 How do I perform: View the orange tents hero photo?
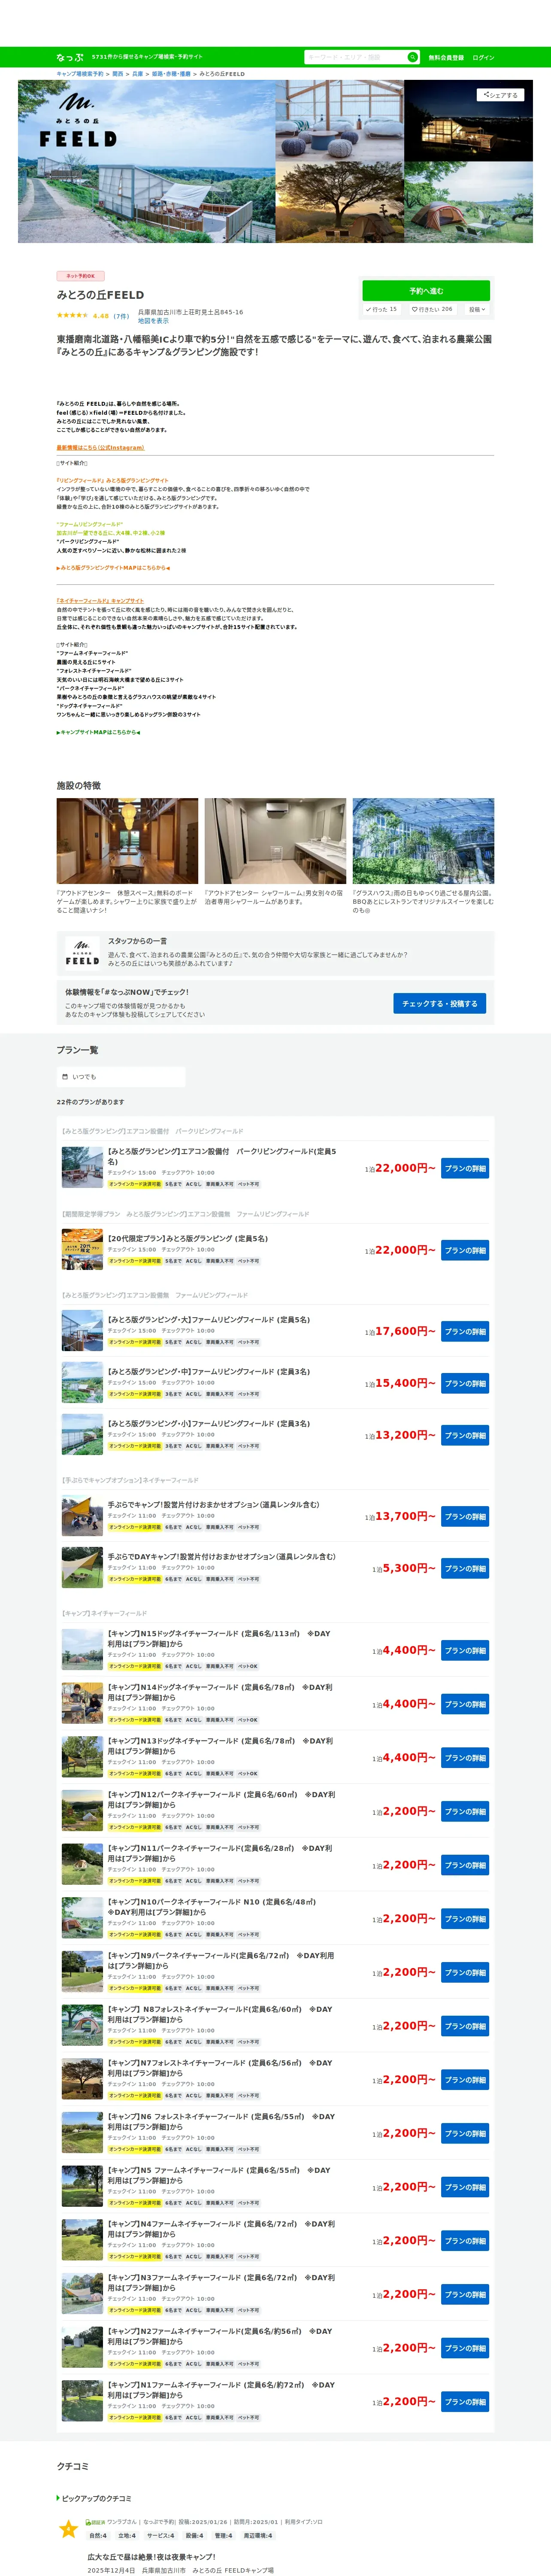[469, 202]
